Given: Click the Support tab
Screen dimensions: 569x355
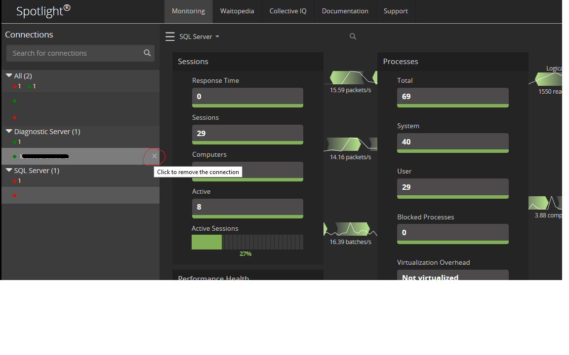Looking at the screenshot, I should [x=396, y=11].
